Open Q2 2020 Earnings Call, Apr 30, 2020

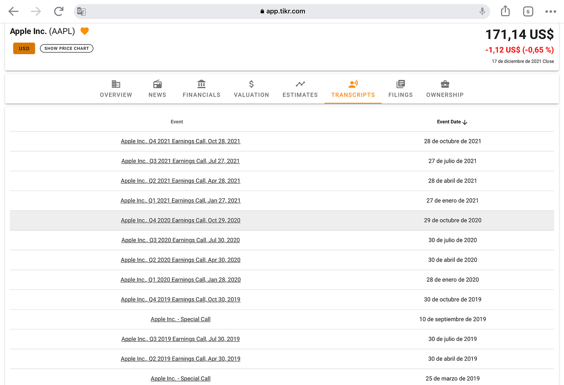(x=181, y=260)
